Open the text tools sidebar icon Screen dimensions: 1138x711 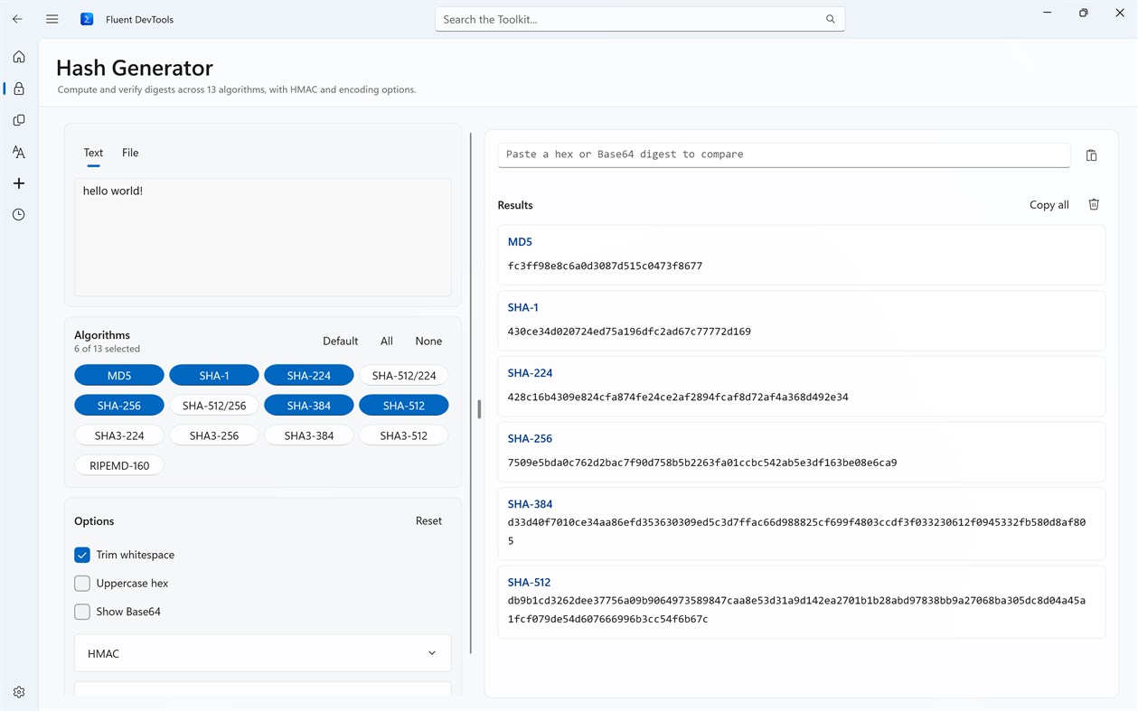(x=19, y=152)
